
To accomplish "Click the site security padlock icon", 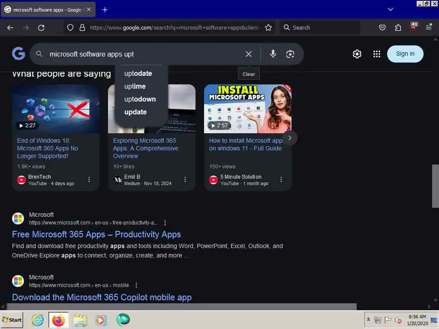I will [82, 27].
